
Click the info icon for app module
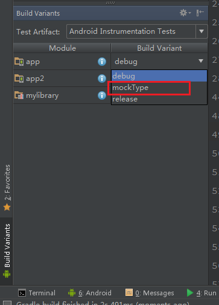pos(102,62)
